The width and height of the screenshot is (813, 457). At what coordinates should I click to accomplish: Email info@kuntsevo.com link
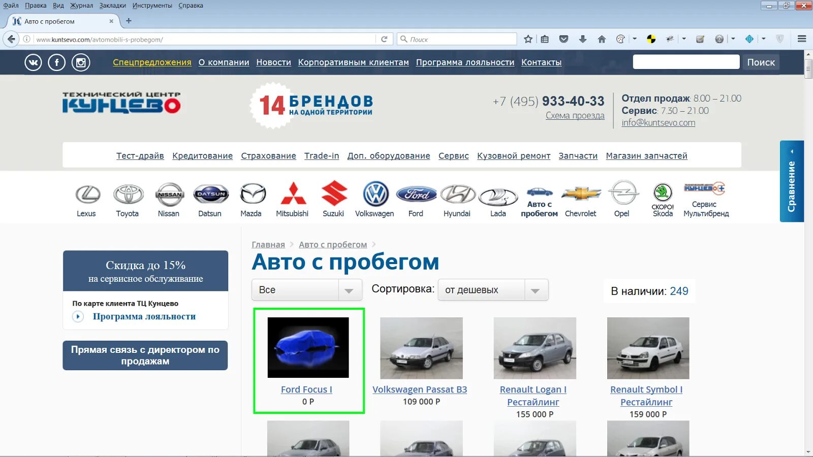[659, 123]
